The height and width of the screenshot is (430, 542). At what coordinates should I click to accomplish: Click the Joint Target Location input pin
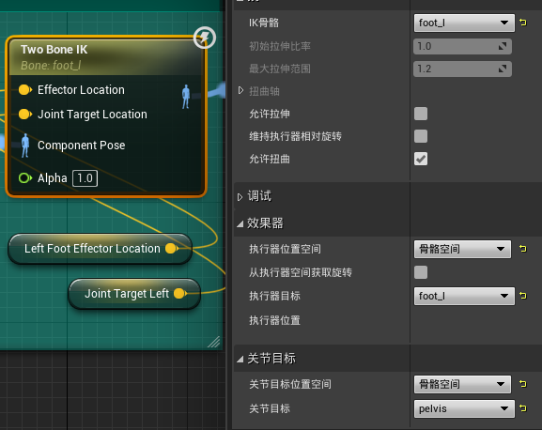pos(24,115)
